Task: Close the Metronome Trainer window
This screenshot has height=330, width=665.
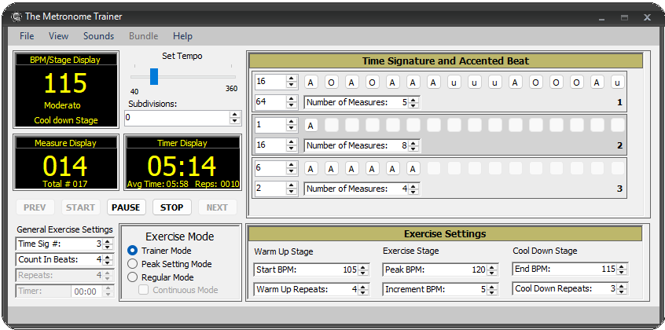Action: point(647,17)
